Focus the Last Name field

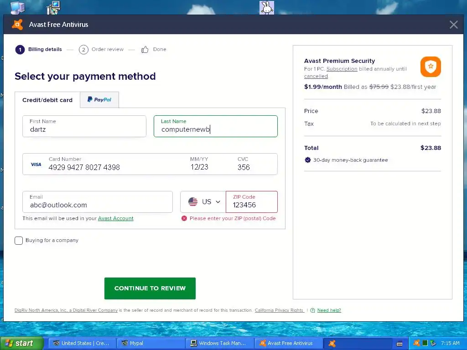(x=216, y=126)
